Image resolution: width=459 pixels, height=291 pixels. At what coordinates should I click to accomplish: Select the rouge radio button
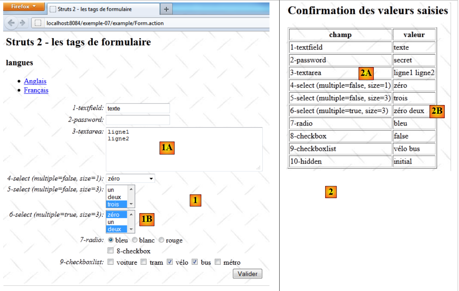tap(161, 240)
